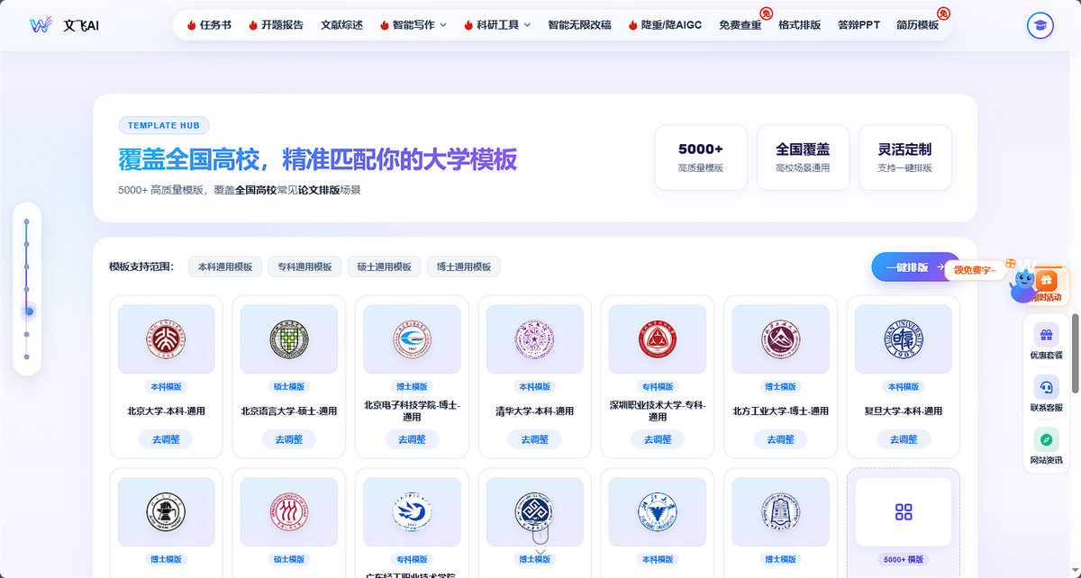Filter by 博士通用模板

pos(464,266)
